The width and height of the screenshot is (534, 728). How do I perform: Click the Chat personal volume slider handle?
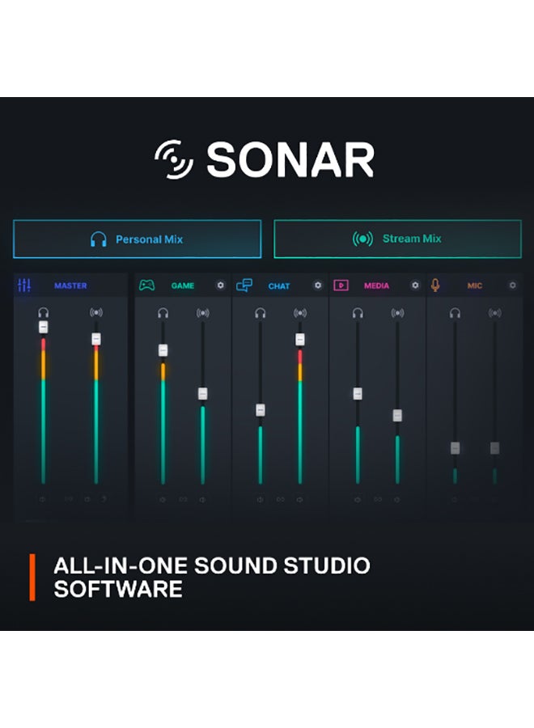click(x=261, y=410)
